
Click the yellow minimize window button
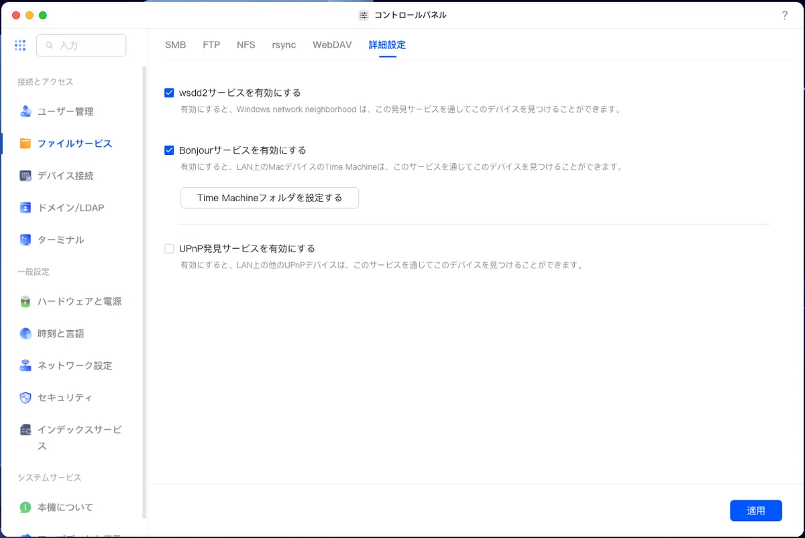[x=30, y=15]
